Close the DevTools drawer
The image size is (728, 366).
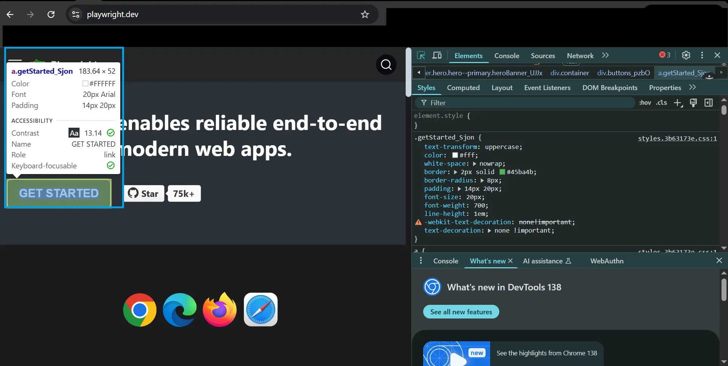719,260
